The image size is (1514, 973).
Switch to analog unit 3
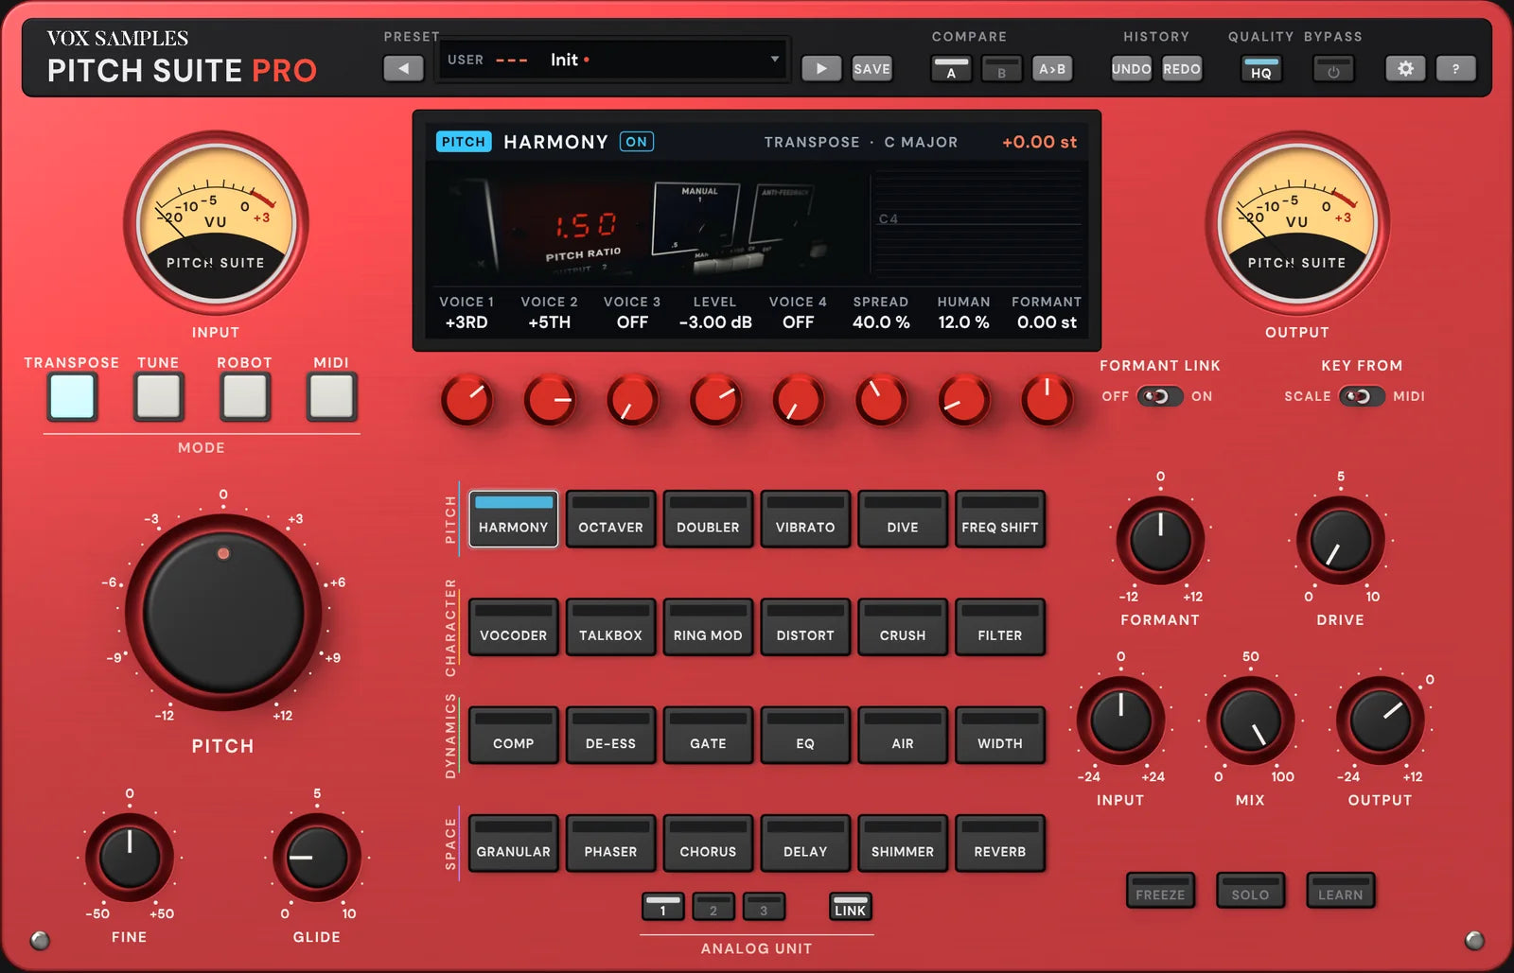(x=764, y=907)
